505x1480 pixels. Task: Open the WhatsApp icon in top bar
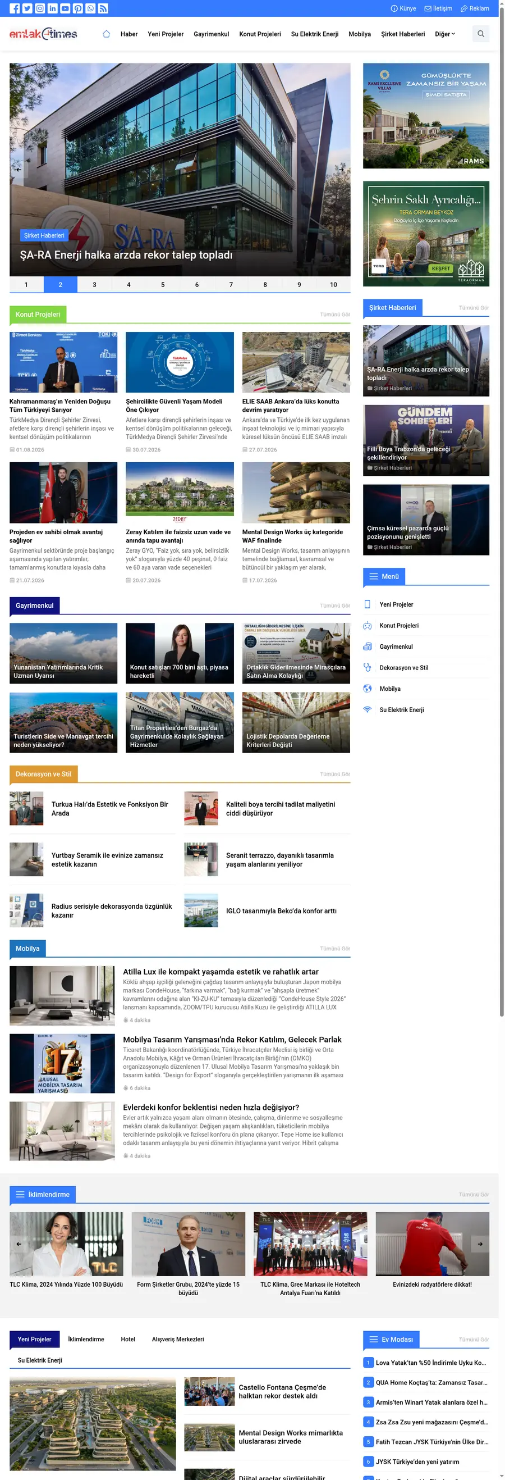coord(91,8)
